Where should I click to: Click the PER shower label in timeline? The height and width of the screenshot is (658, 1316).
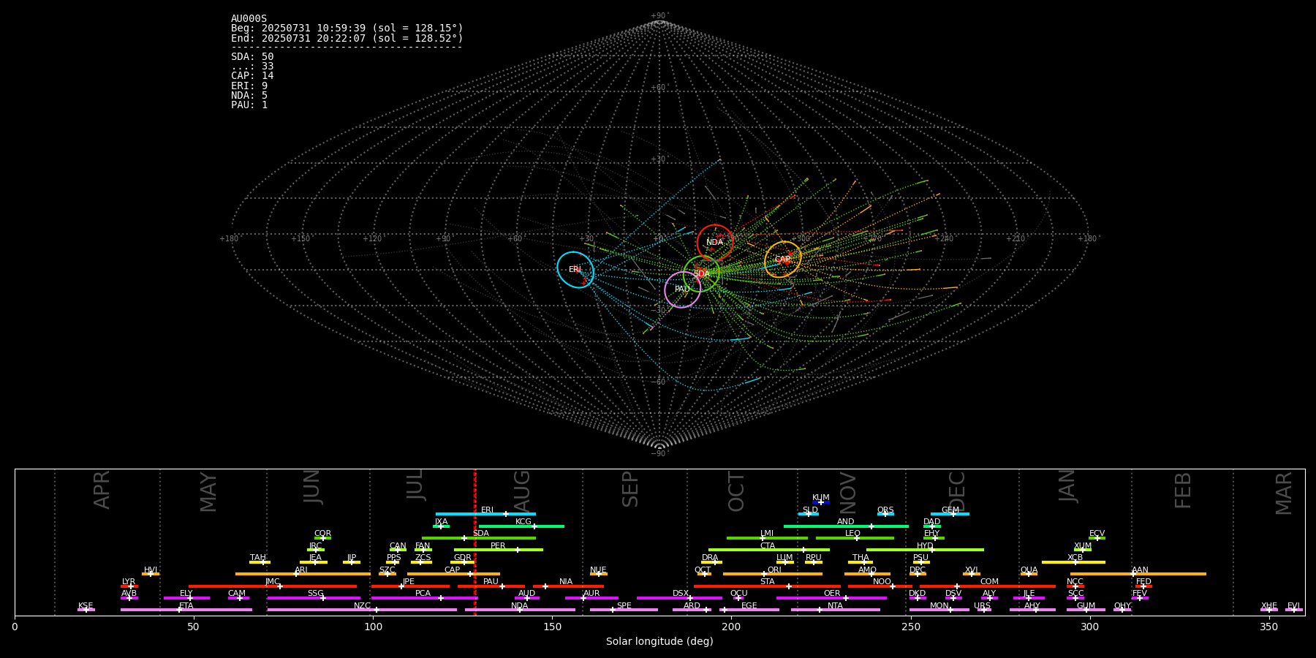click(498, 546)
